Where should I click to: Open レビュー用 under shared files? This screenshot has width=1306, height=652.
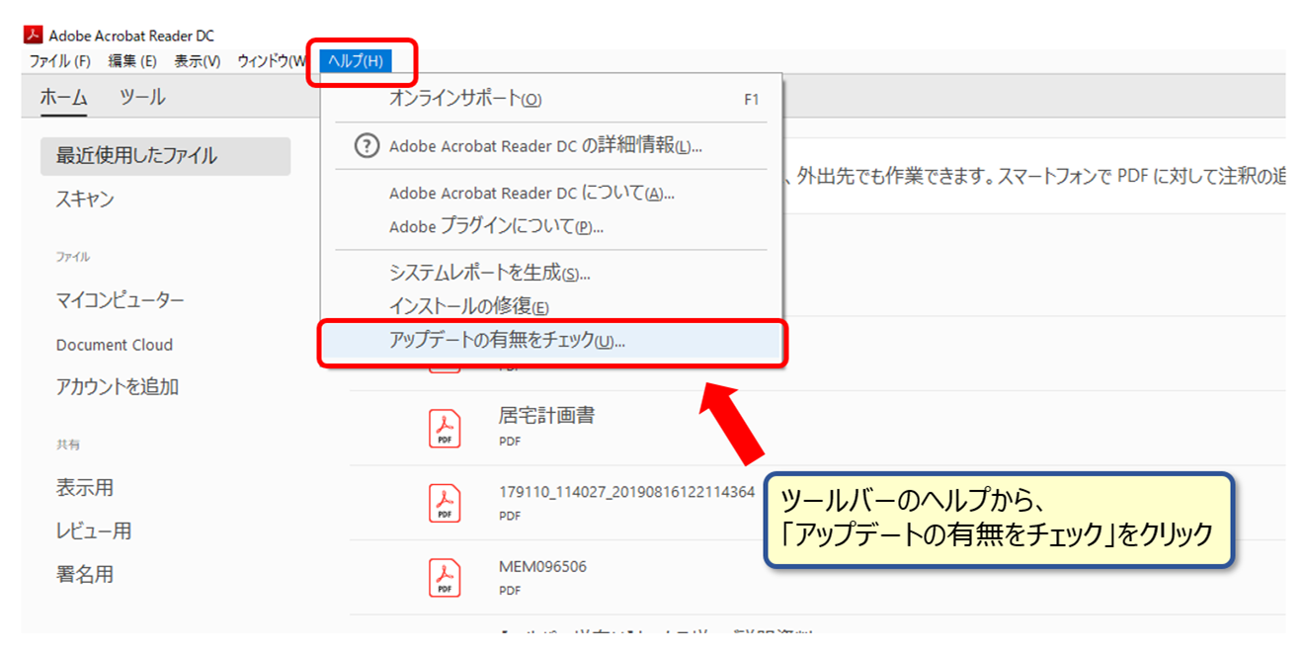pos(94,530)
